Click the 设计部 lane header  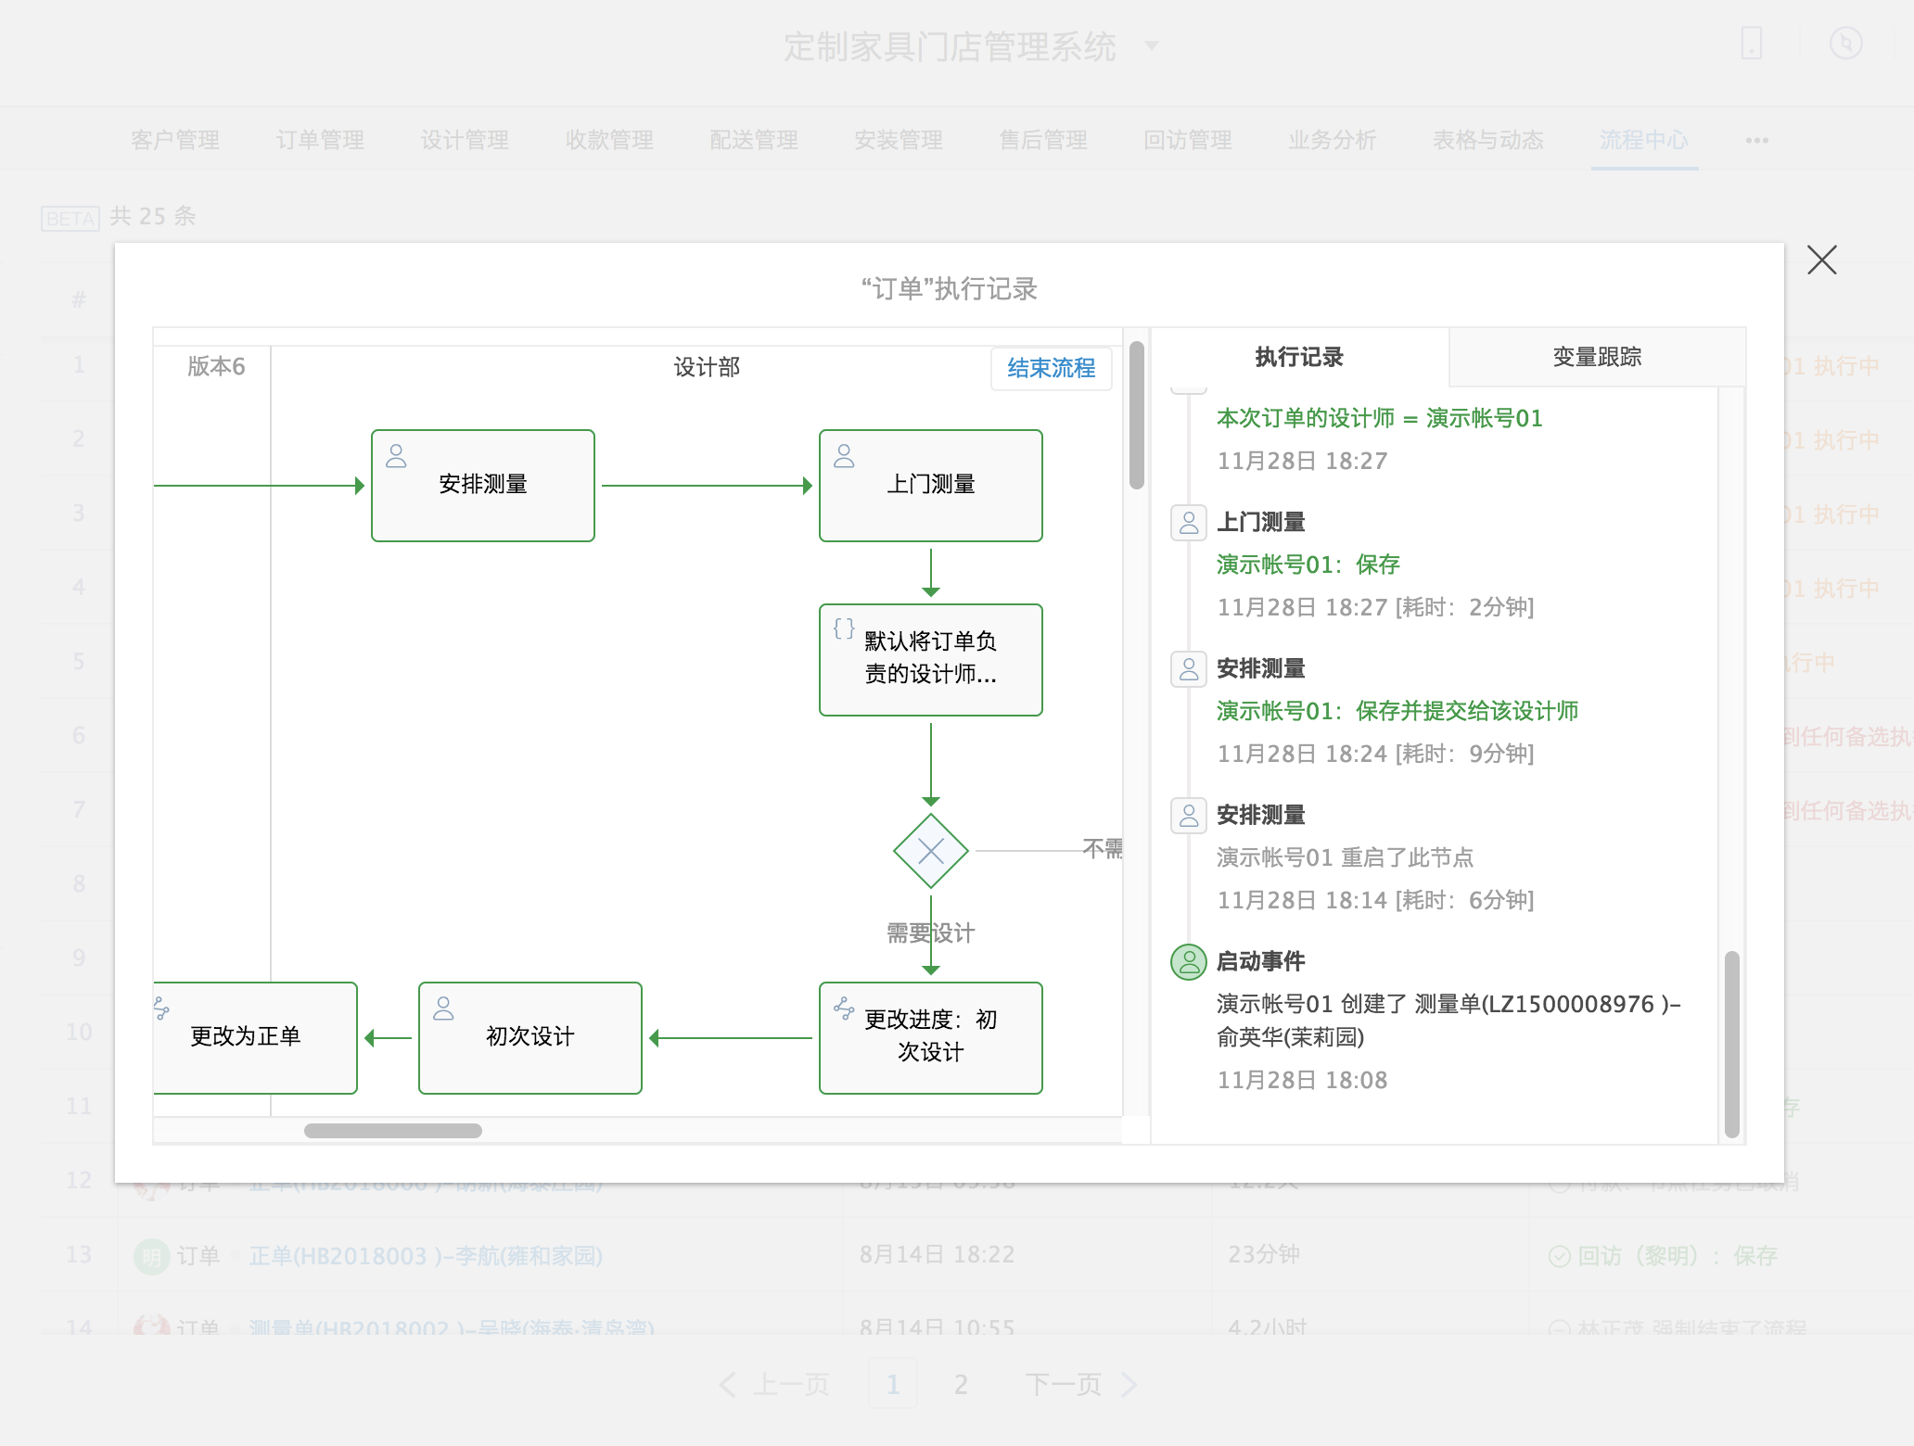click(707, 367)
